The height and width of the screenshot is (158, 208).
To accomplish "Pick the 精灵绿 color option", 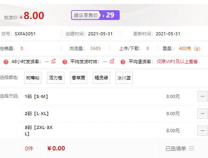I will 101,78.
